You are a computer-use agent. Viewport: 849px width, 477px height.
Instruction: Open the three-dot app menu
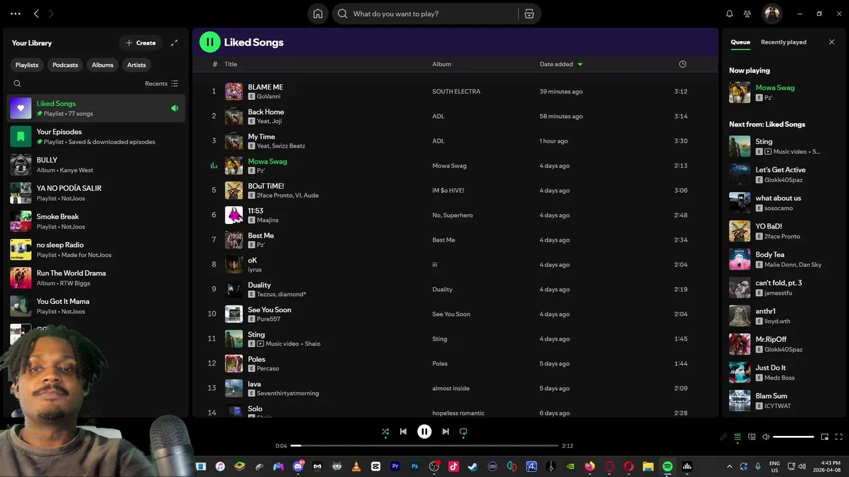(x=15, y=13)
